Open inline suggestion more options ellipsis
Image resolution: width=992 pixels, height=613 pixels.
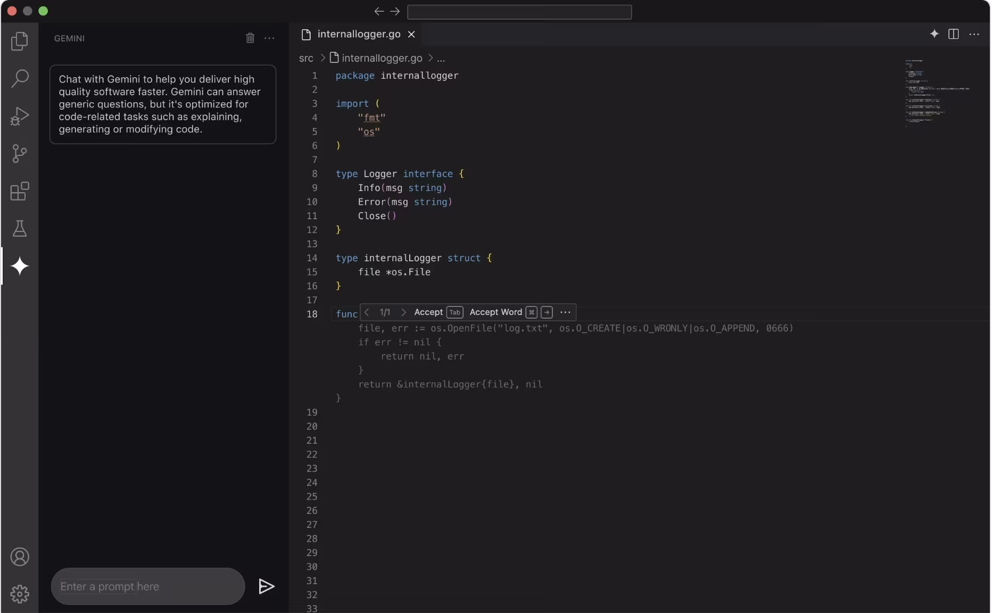[565, 312]
